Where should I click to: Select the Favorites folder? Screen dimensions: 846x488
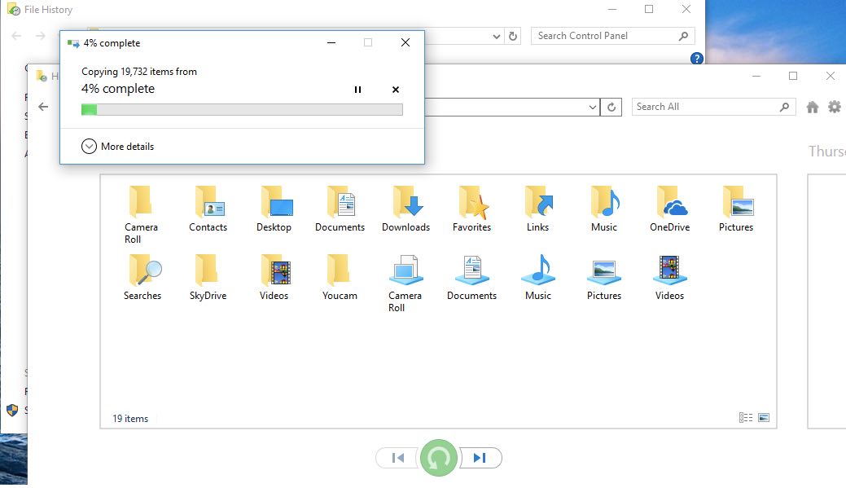point(471,209)
